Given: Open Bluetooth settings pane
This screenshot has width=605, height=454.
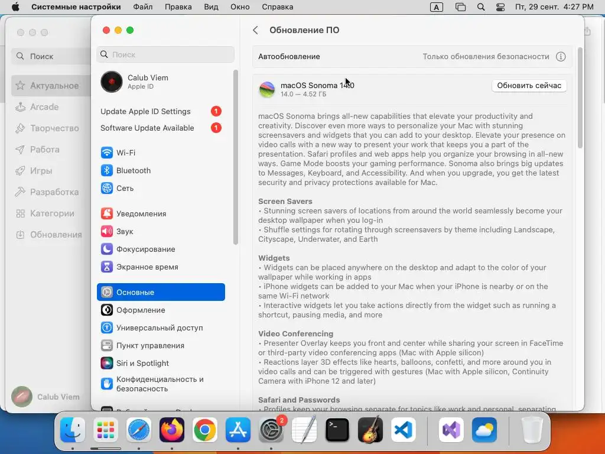Looking at the screenshot, I should coord(161,170).
